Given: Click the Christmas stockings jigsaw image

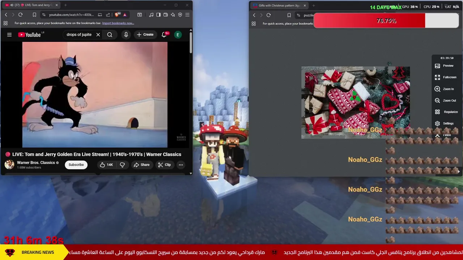Looking at the screenshot, I should pyautogui.click(x=356, y=103).
